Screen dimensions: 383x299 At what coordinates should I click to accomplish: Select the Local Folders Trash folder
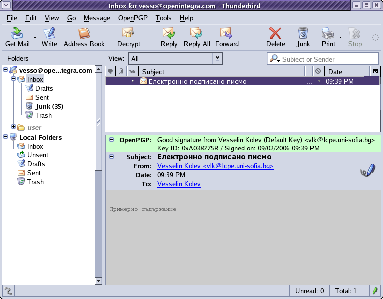click(x=35, y=182)
